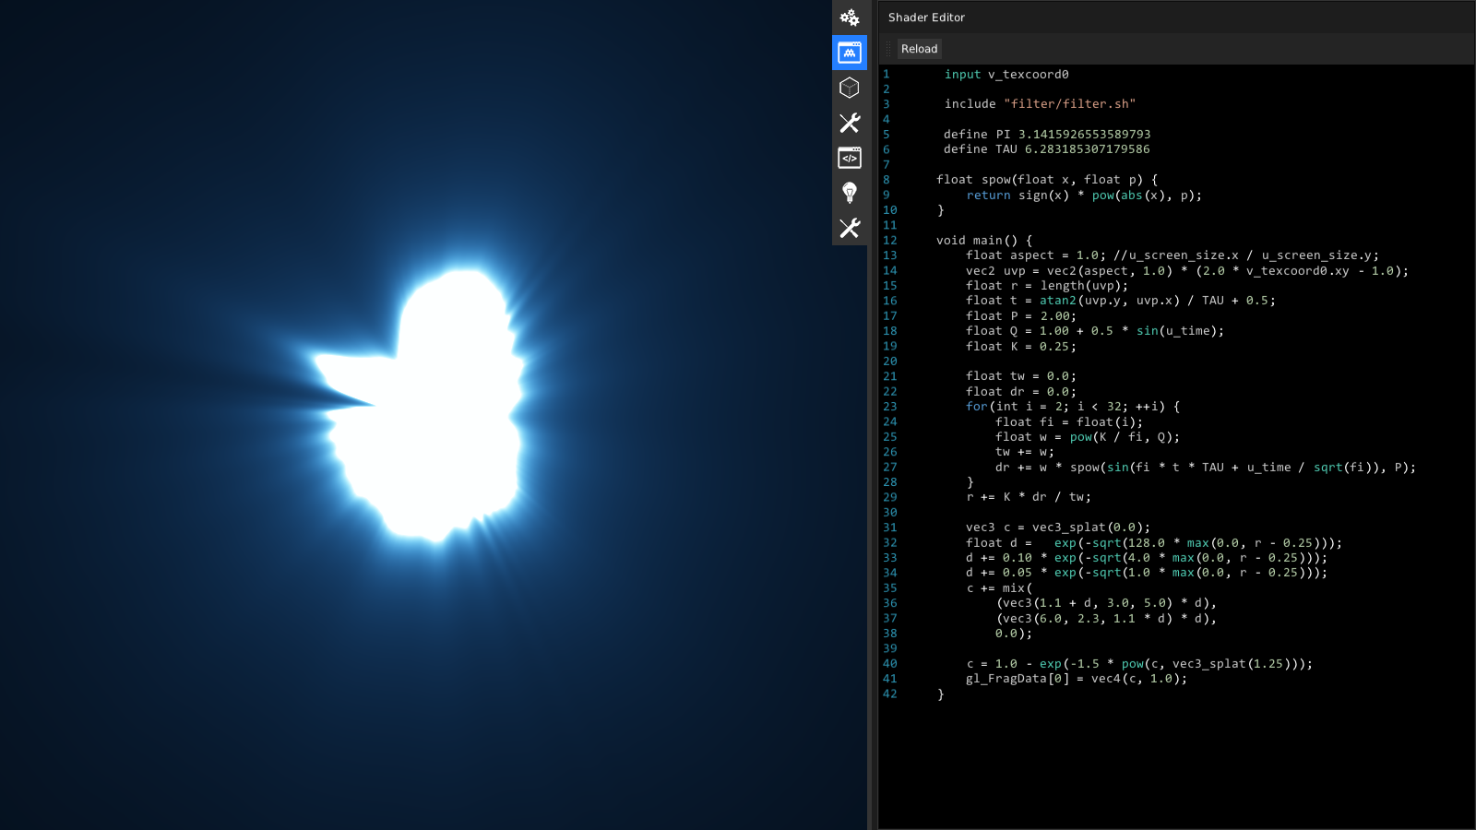Click the 'float r = length(uvp);' line
This screenshot has width=1476, height=830.
point(1047,286)
